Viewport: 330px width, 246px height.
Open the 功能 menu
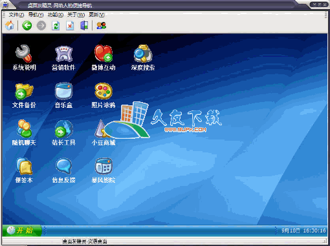56,15
